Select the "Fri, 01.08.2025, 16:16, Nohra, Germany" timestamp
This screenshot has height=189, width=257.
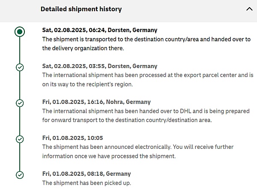(96, 102)
